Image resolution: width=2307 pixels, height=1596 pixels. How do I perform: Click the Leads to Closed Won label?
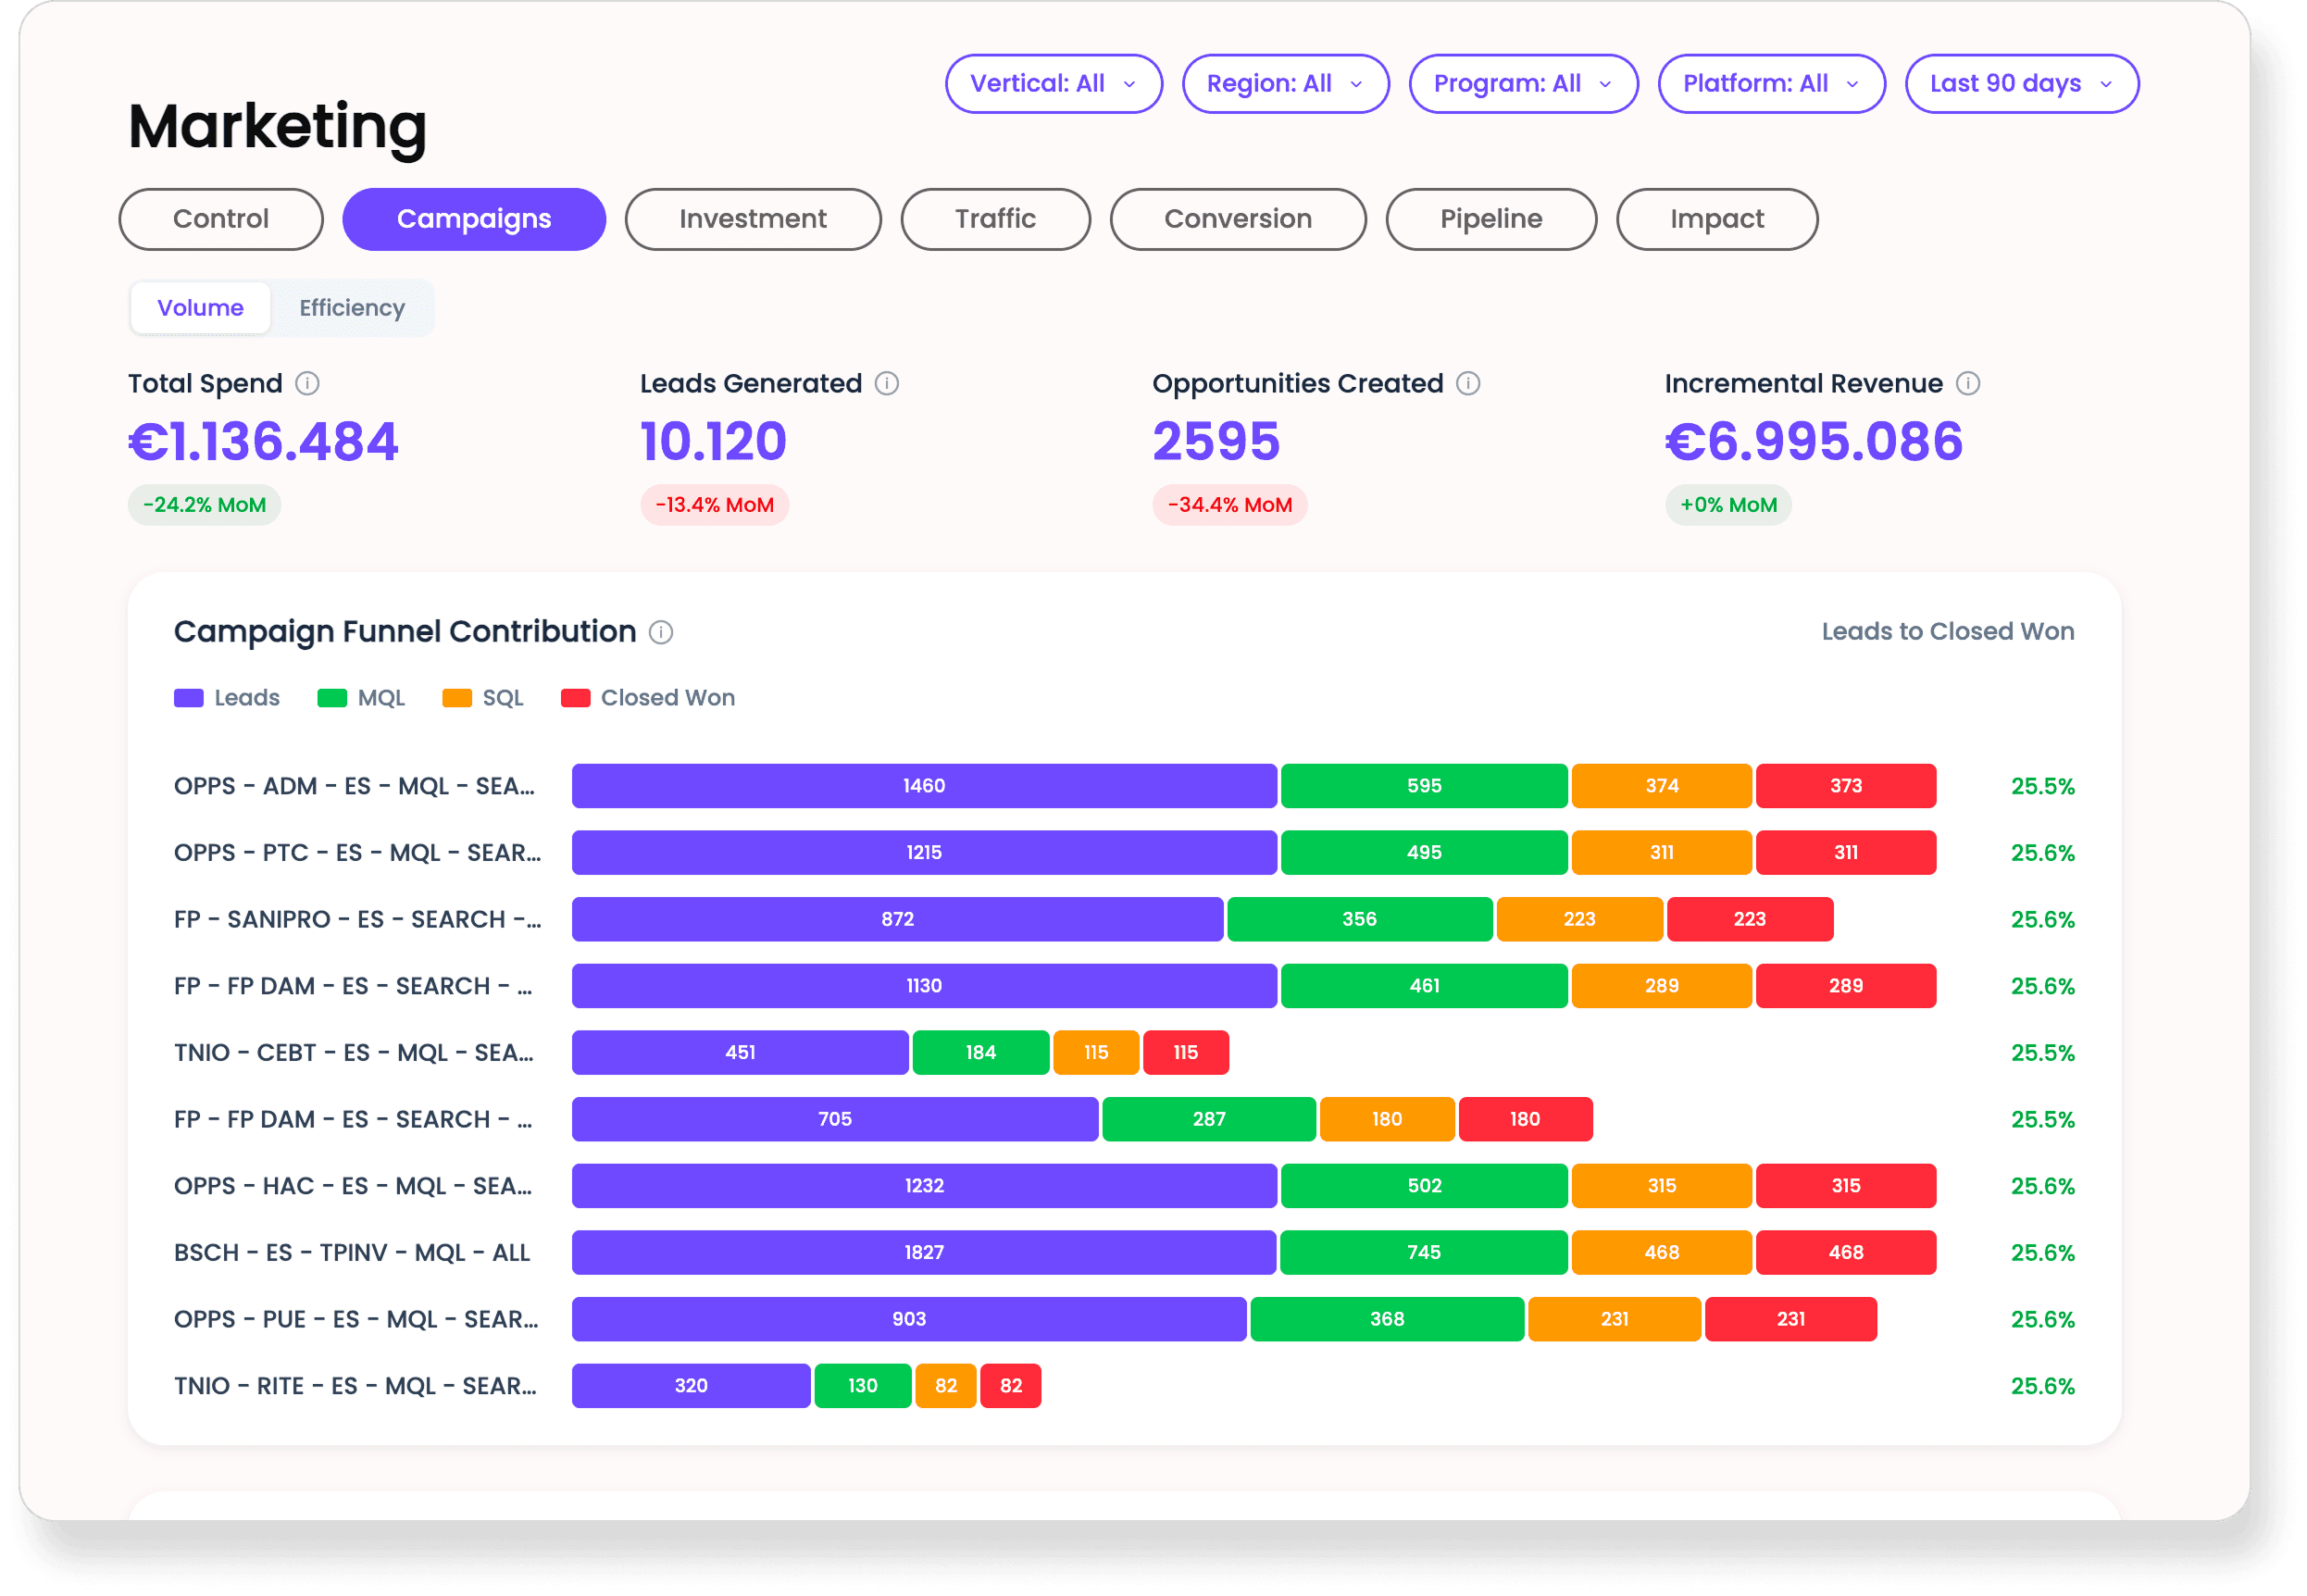click(x=1947, y=632)
